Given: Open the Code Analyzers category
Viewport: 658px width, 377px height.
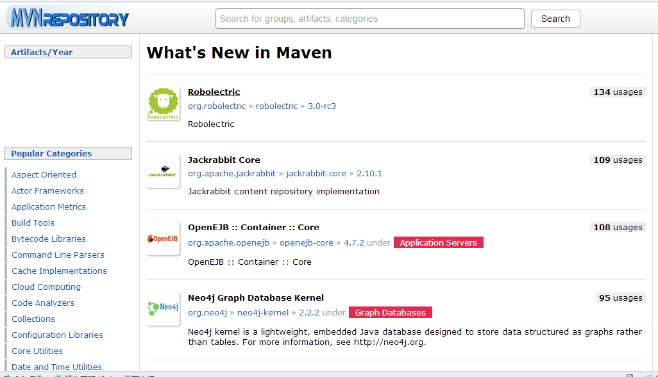Looking at the screenshot, I should (x=43, y=303).
